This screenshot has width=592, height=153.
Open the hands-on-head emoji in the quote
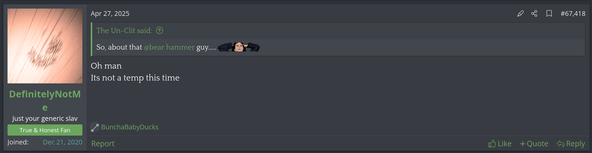(x=239, y=47)
